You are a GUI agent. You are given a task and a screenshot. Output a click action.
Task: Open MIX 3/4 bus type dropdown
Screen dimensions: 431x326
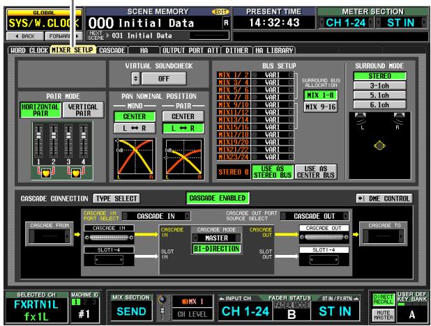coord(273,82)
